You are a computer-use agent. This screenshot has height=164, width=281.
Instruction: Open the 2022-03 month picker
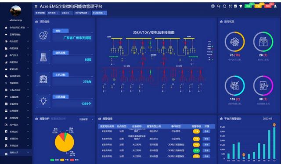267,118
